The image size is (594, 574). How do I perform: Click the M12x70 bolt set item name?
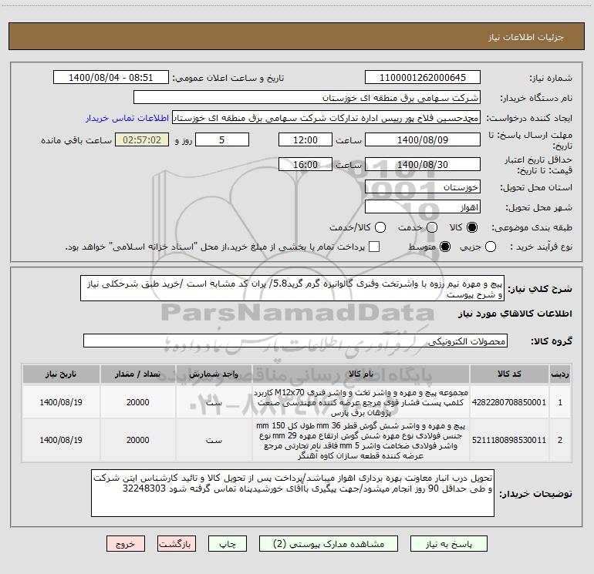[361, 402]
